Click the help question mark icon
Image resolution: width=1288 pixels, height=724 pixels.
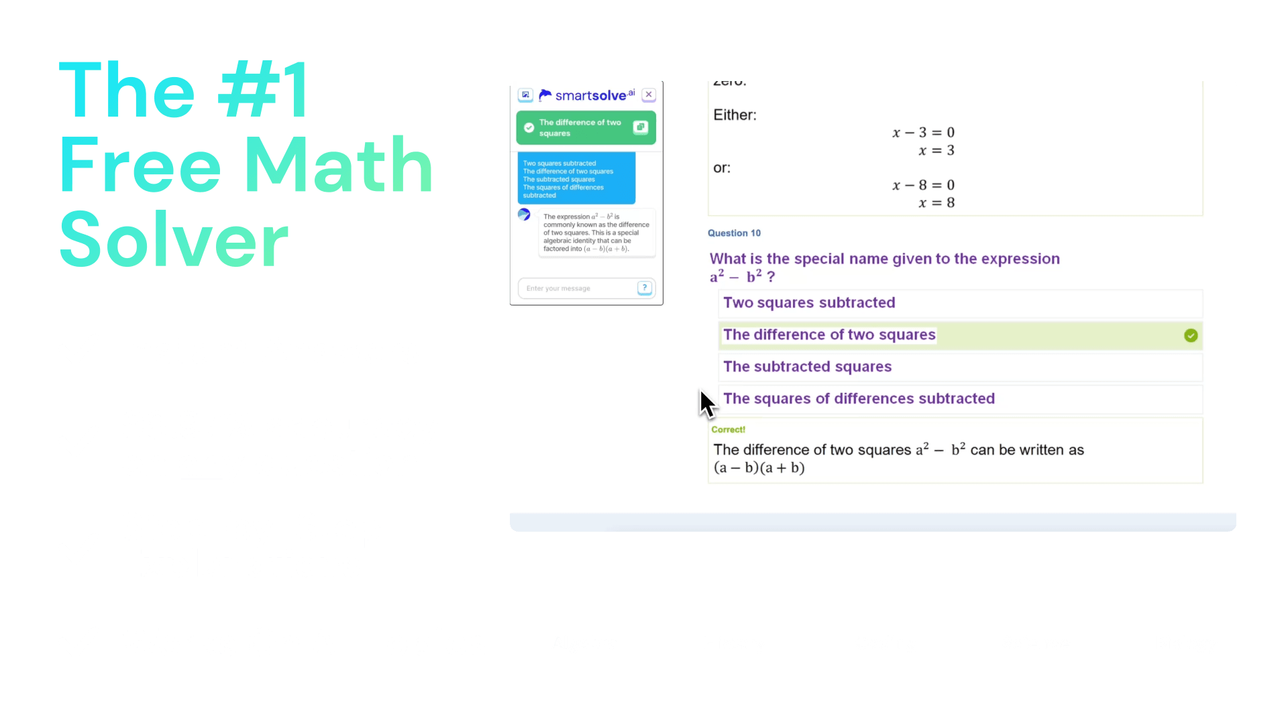click(644, 288)
